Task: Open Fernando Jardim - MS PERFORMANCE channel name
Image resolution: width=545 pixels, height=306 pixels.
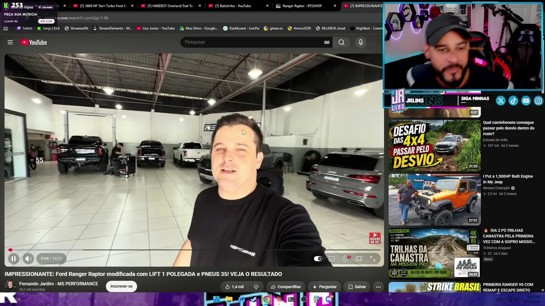Action: tap(58, 284)
